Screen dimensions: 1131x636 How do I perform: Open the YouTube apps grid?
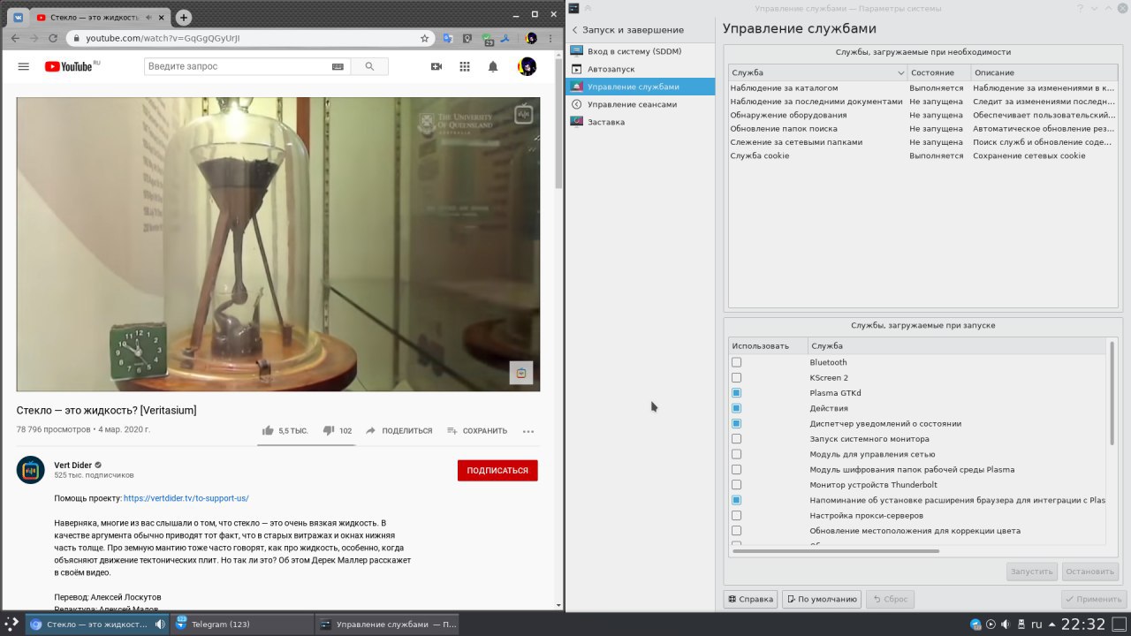[465, 66]
